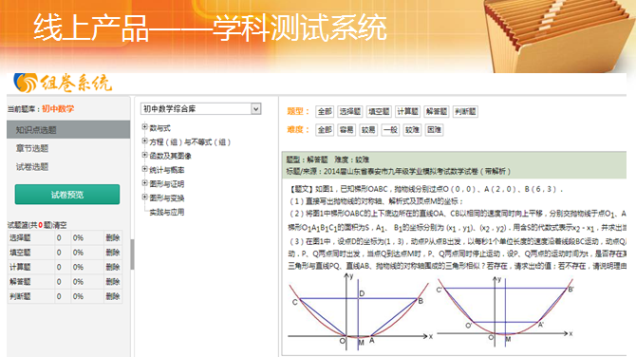Expand the 统计与概率 tree node
The height and width of the screenshot is (357, 636).
pos(144,169)
